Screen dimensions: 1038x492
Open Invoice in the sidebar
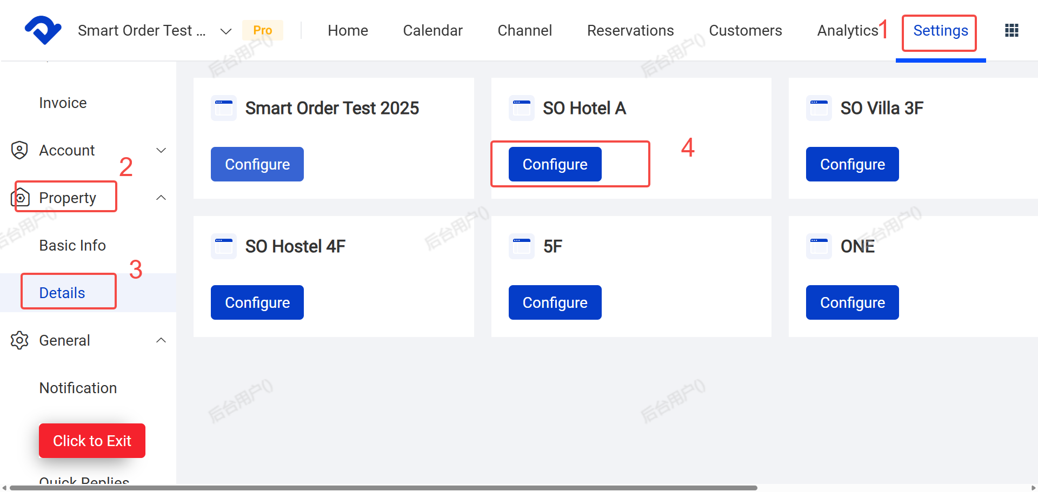click(63, 103)
